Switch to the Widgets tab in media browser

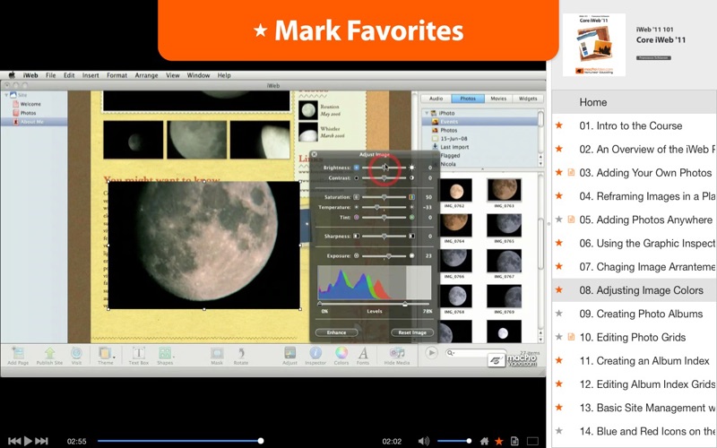click(528, 99)
